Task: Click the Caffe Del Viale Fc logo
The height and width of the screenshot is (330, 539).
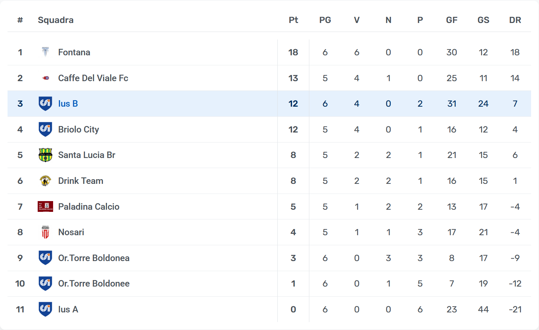Action: (x=45, y=78)
